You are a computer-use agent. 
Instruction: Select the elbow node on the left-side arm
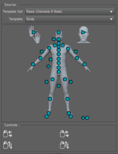coord(40,58)
